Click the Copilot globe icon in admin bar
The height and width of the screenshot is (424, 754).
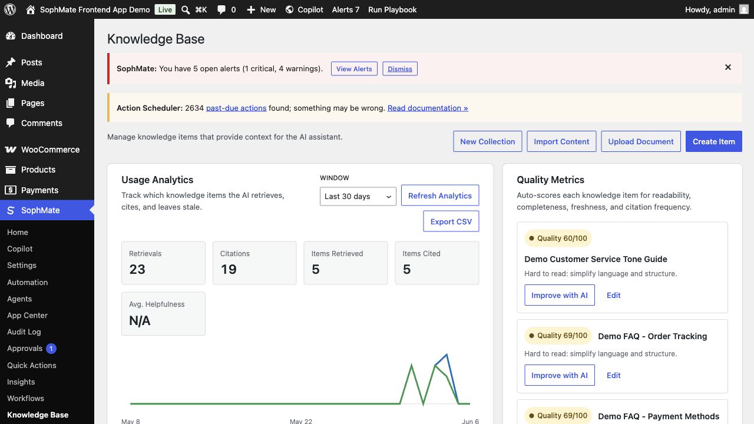[289, 9]
